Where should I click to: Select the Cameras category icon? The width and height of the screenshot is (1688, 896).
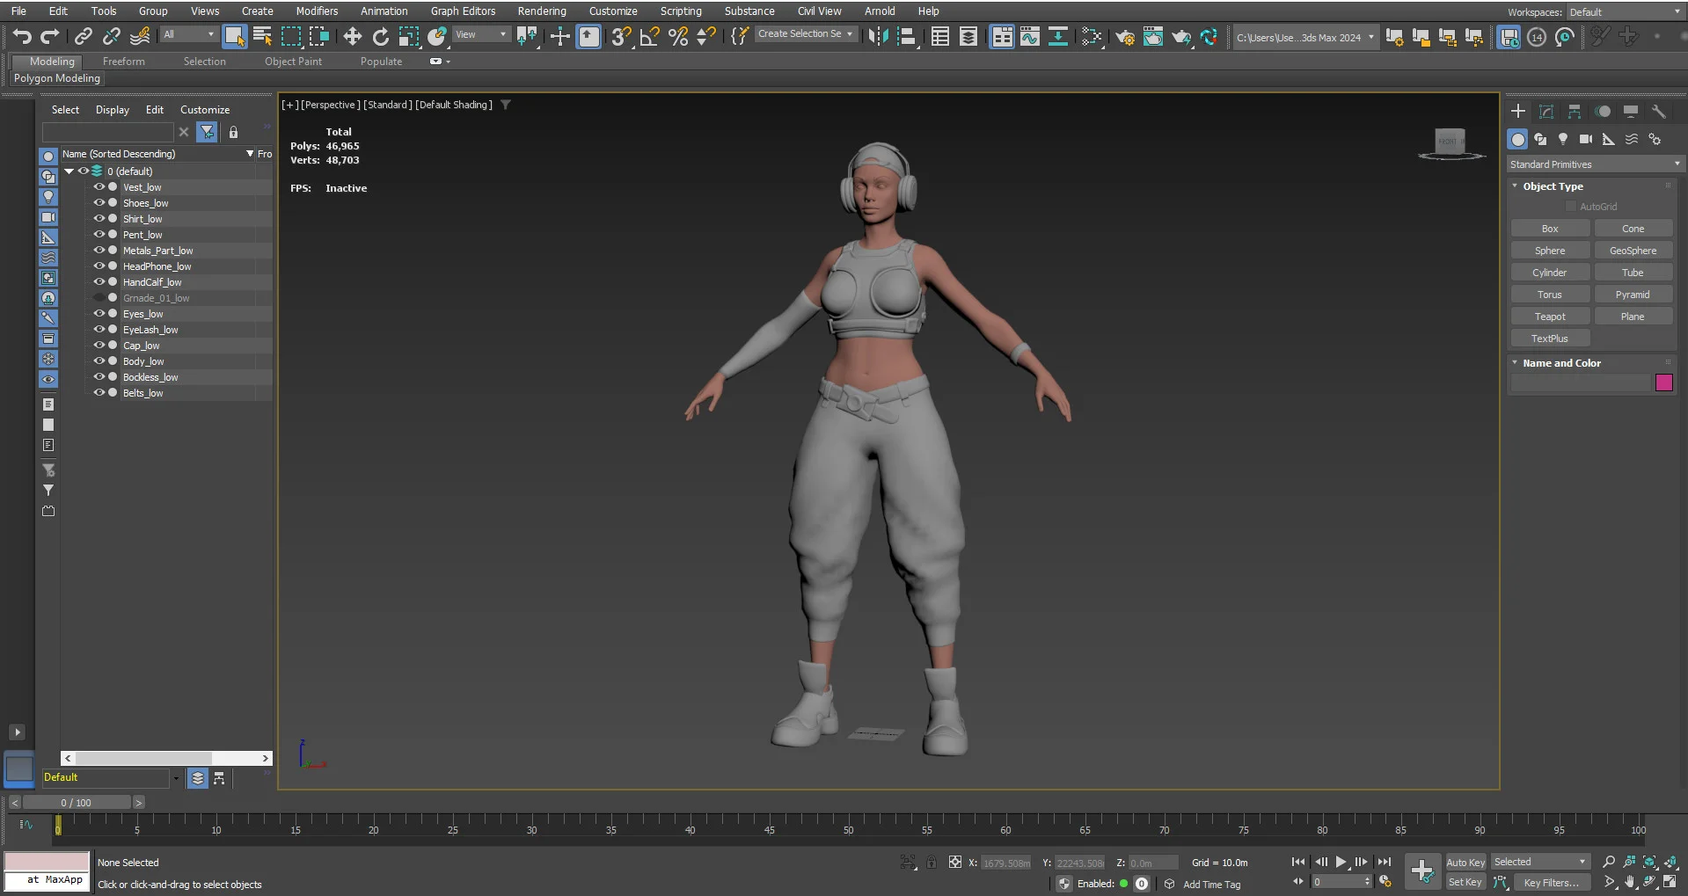tap(1586, 139)
